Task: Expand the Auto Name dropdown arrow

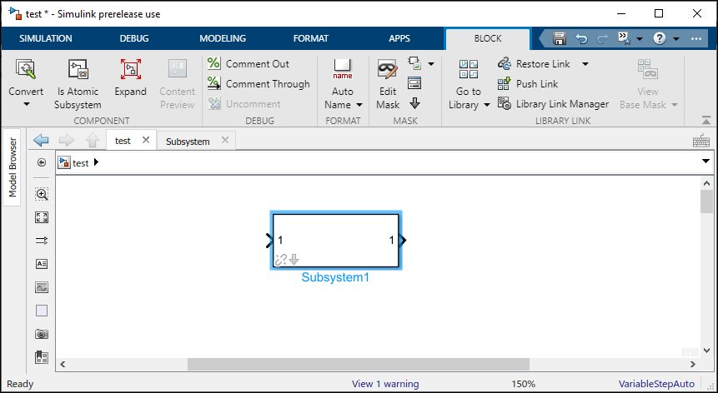Action: point(359,105)
